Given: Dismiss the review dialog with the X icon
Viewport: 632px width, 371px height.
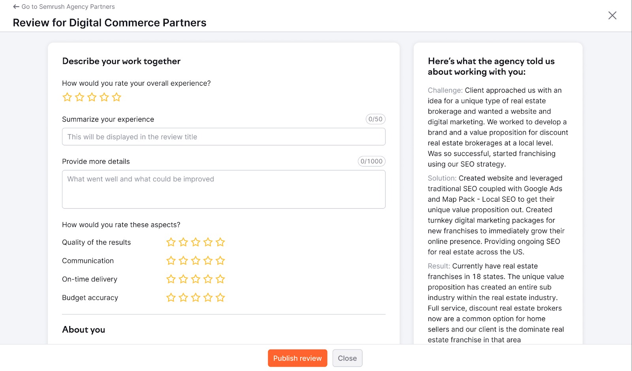Looking at the screenshot, I should (x=612, y=15).
